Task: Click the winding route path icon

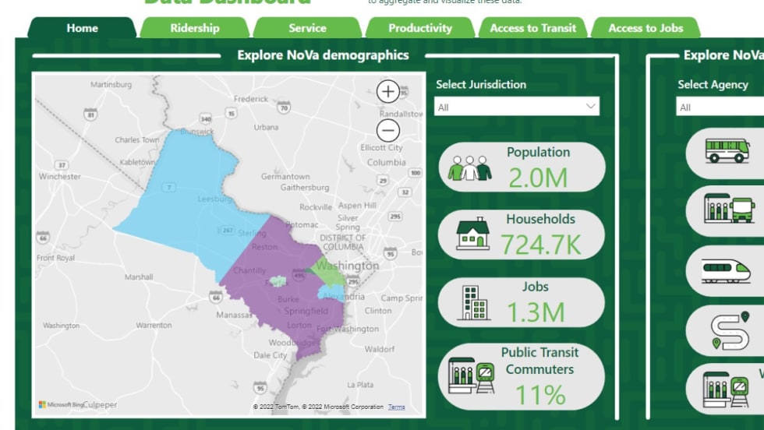Action: pyautogui.click(x=730, y=330)
